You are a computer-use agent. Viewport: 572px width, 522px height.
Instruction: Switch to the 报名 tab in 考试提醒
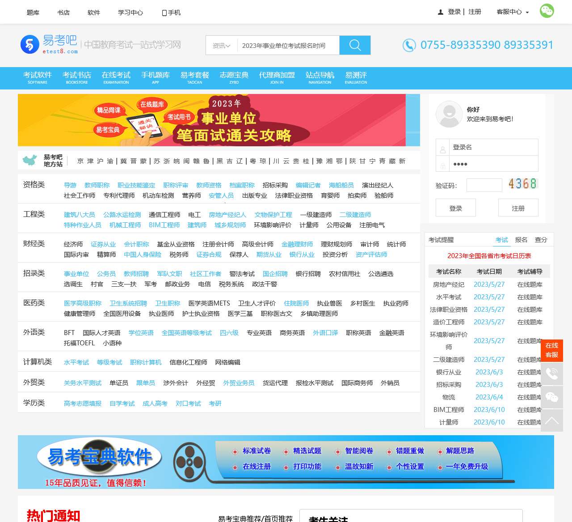pos(521,240)
